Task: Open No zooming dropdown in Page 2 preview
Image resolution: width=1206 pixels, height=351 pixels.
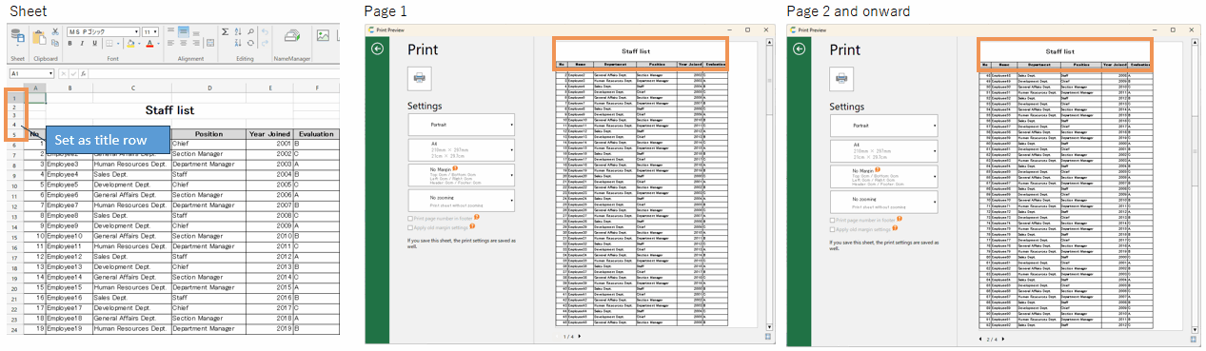Action: pyautogui.click(x=883, y=202)
